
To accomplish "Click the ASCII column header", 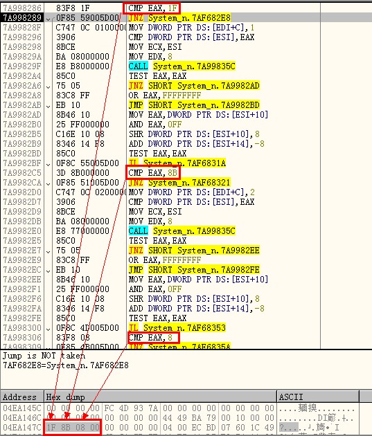I will point(318,397).
